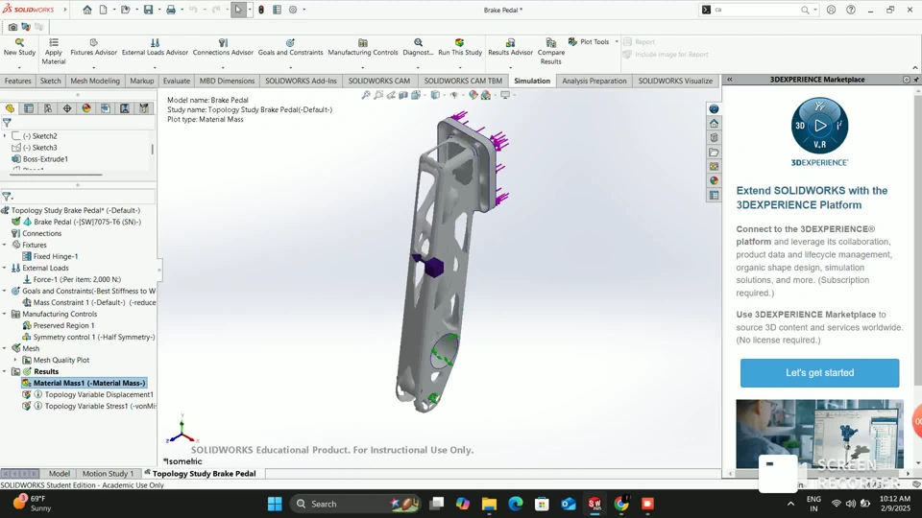Open Motion Study 1 tab
Image resolution: width=922 pixels, height=518 pixels.
[x=108, y=473]
